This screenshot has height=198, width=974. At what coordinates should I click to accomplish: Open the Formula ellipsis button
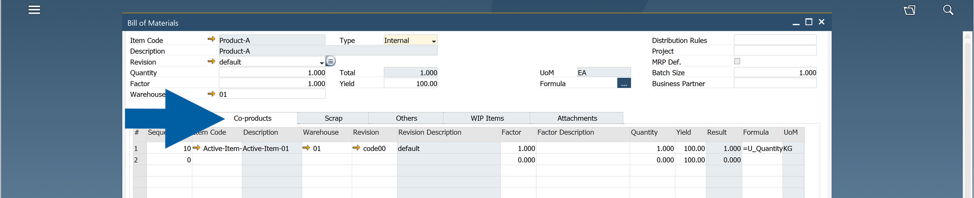pyautogui.click(x=624, y=83)
